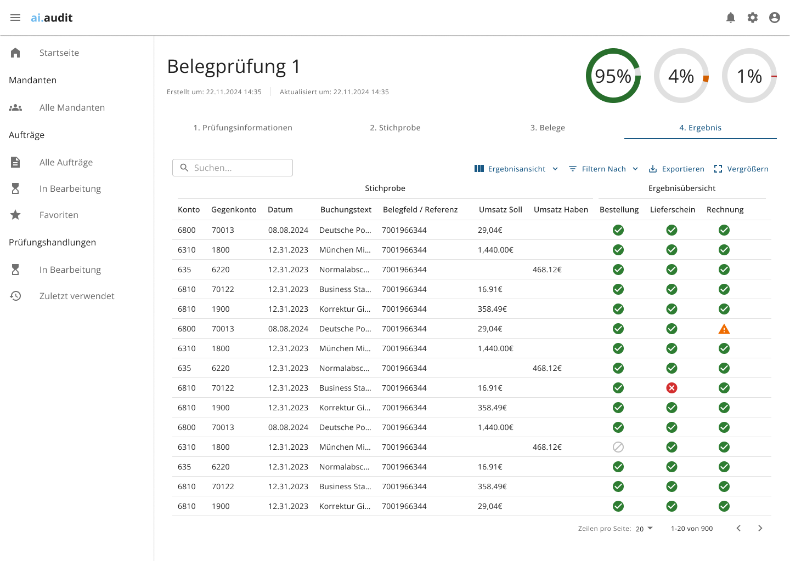The height and width of the screenshot is (561, 790).
Task: Focus the Suchen search field
Action: 233,168
